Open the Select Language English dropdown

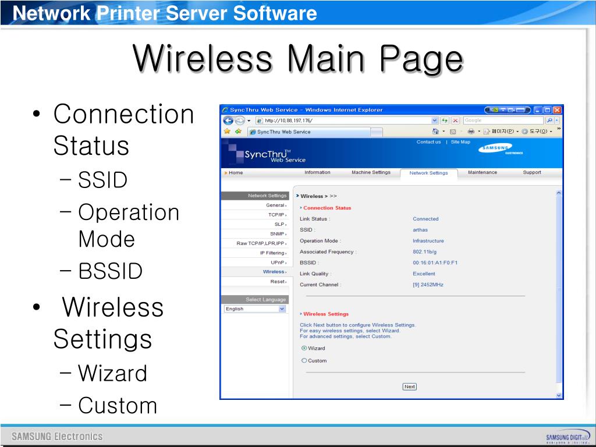255,309
